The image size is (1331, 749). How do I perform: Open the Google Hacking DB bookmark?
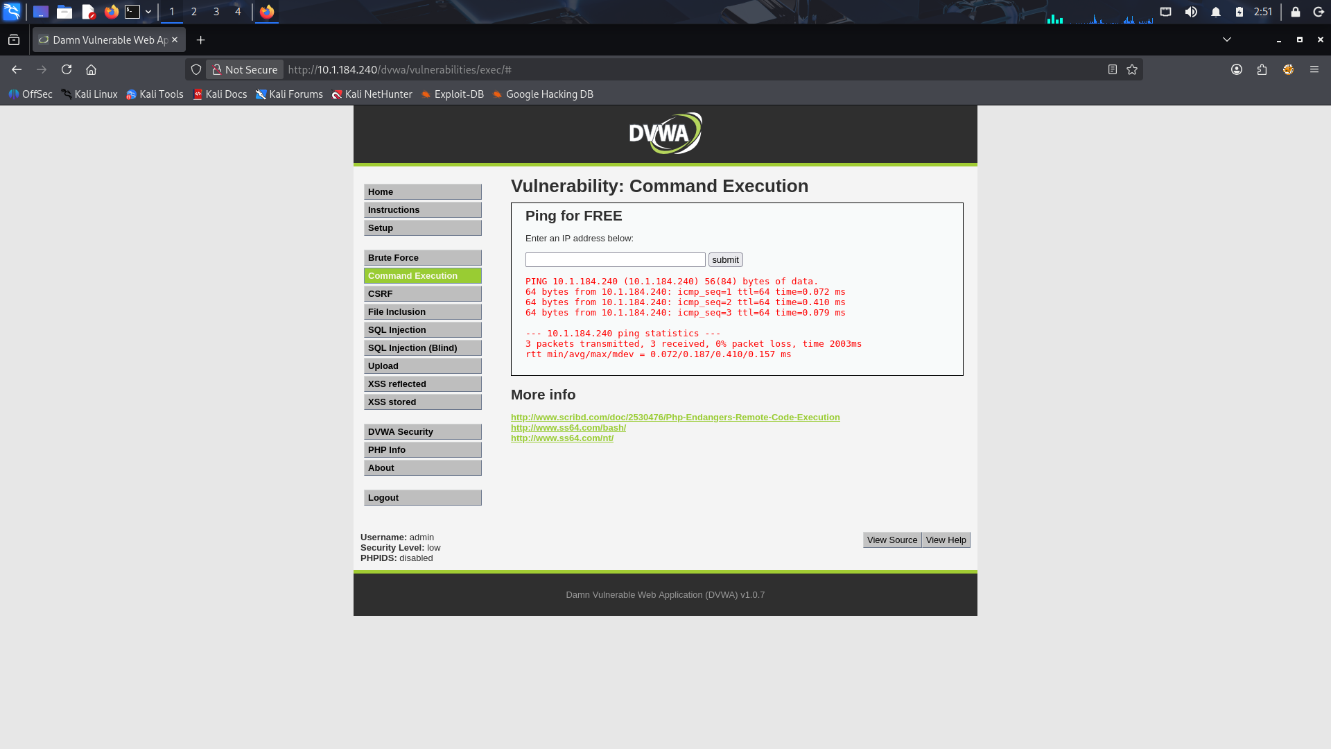click(543, 94)
